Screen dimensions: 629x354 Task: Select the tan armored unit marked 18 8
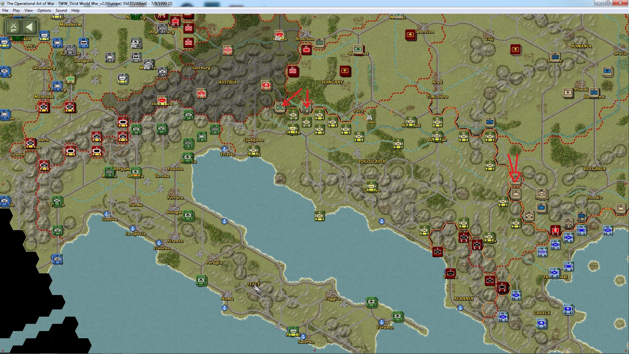(x=306, y=108)
